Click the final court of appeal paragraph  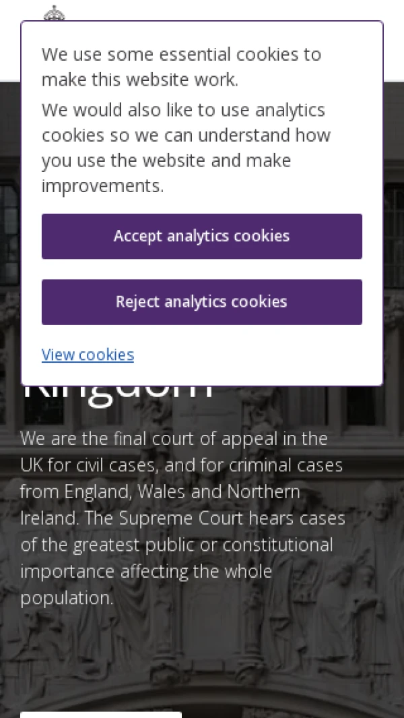174,439
